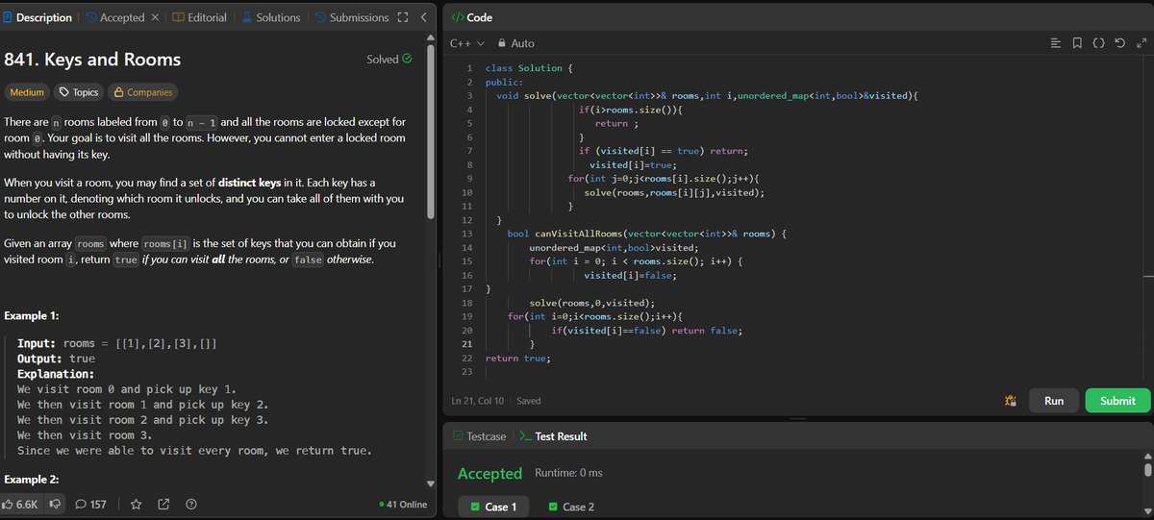Viewport: 1154px width, 520px height.
Task: Click the 'Example 2:' heading
Action: [32, 479]
